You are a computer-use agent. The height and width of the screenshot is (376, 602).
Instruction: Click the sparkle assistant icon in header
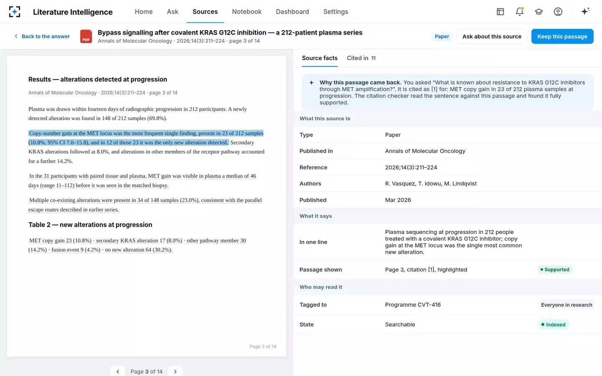tap(585, 11)
